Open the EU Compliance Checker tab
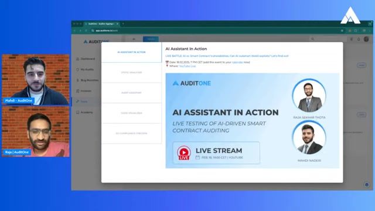The image size is (375, 211). (131, 134)
